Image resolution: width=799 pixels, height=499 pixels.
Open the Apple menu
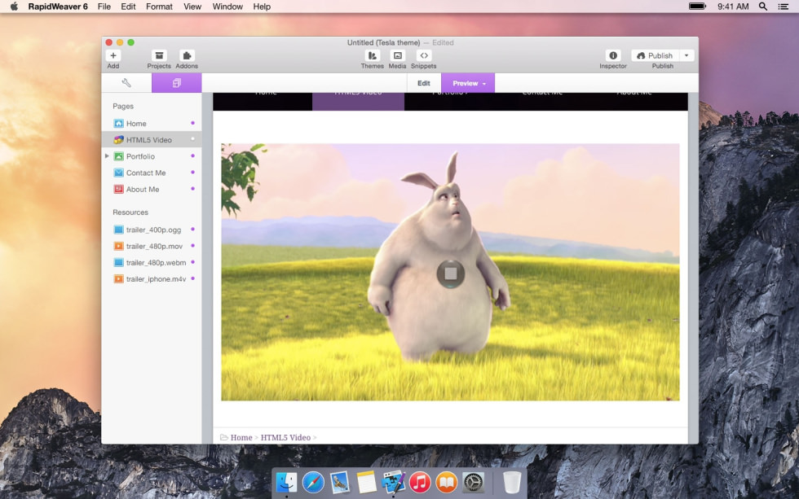(x=14, y=7)
